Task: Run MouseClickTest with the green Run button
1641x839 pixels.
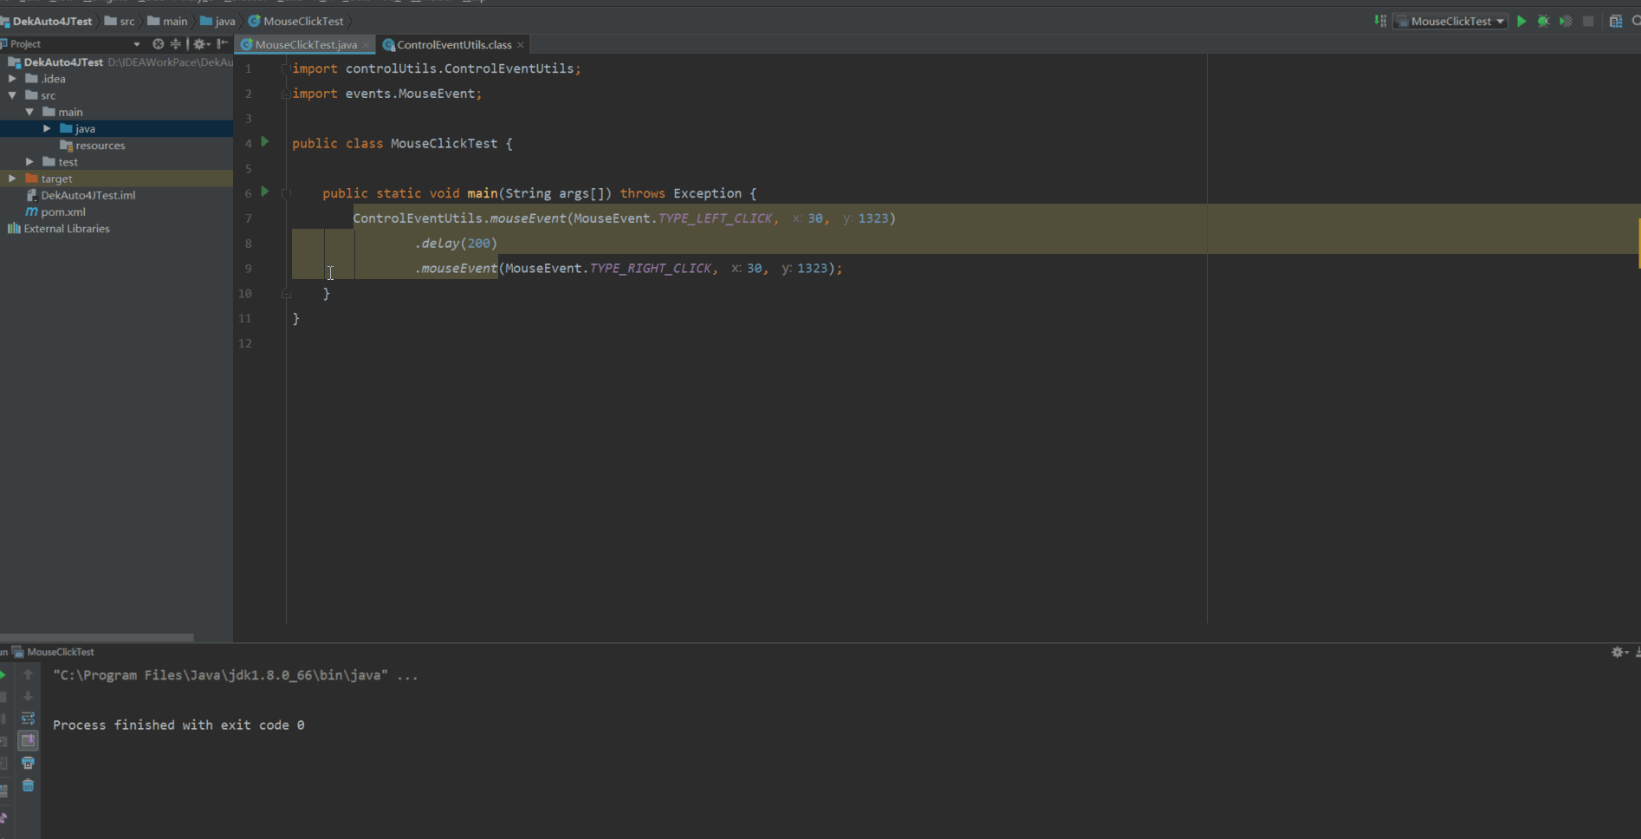Action: [x=1521, y=21]
